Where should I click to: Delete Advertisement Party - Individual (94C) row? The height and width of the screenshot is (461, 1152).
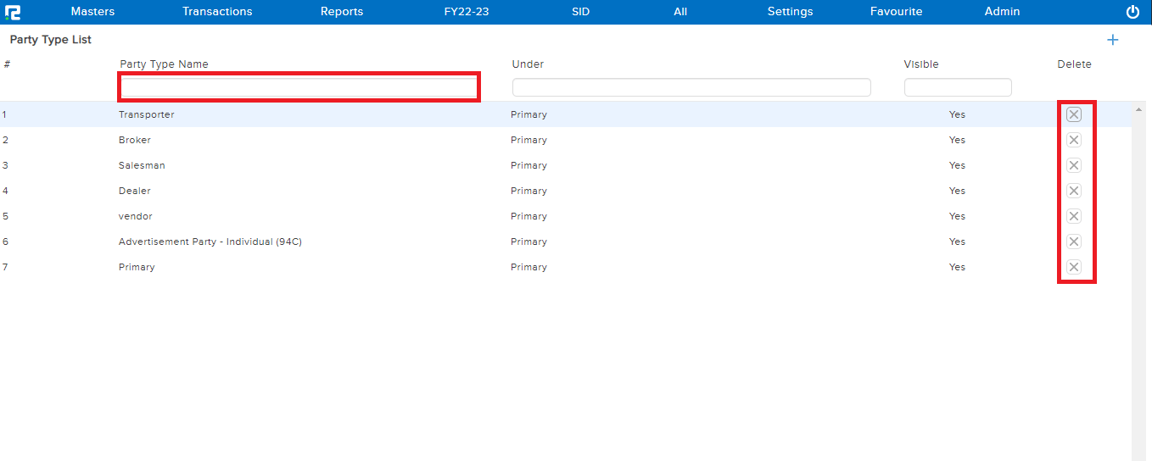tap(1074, 242)
